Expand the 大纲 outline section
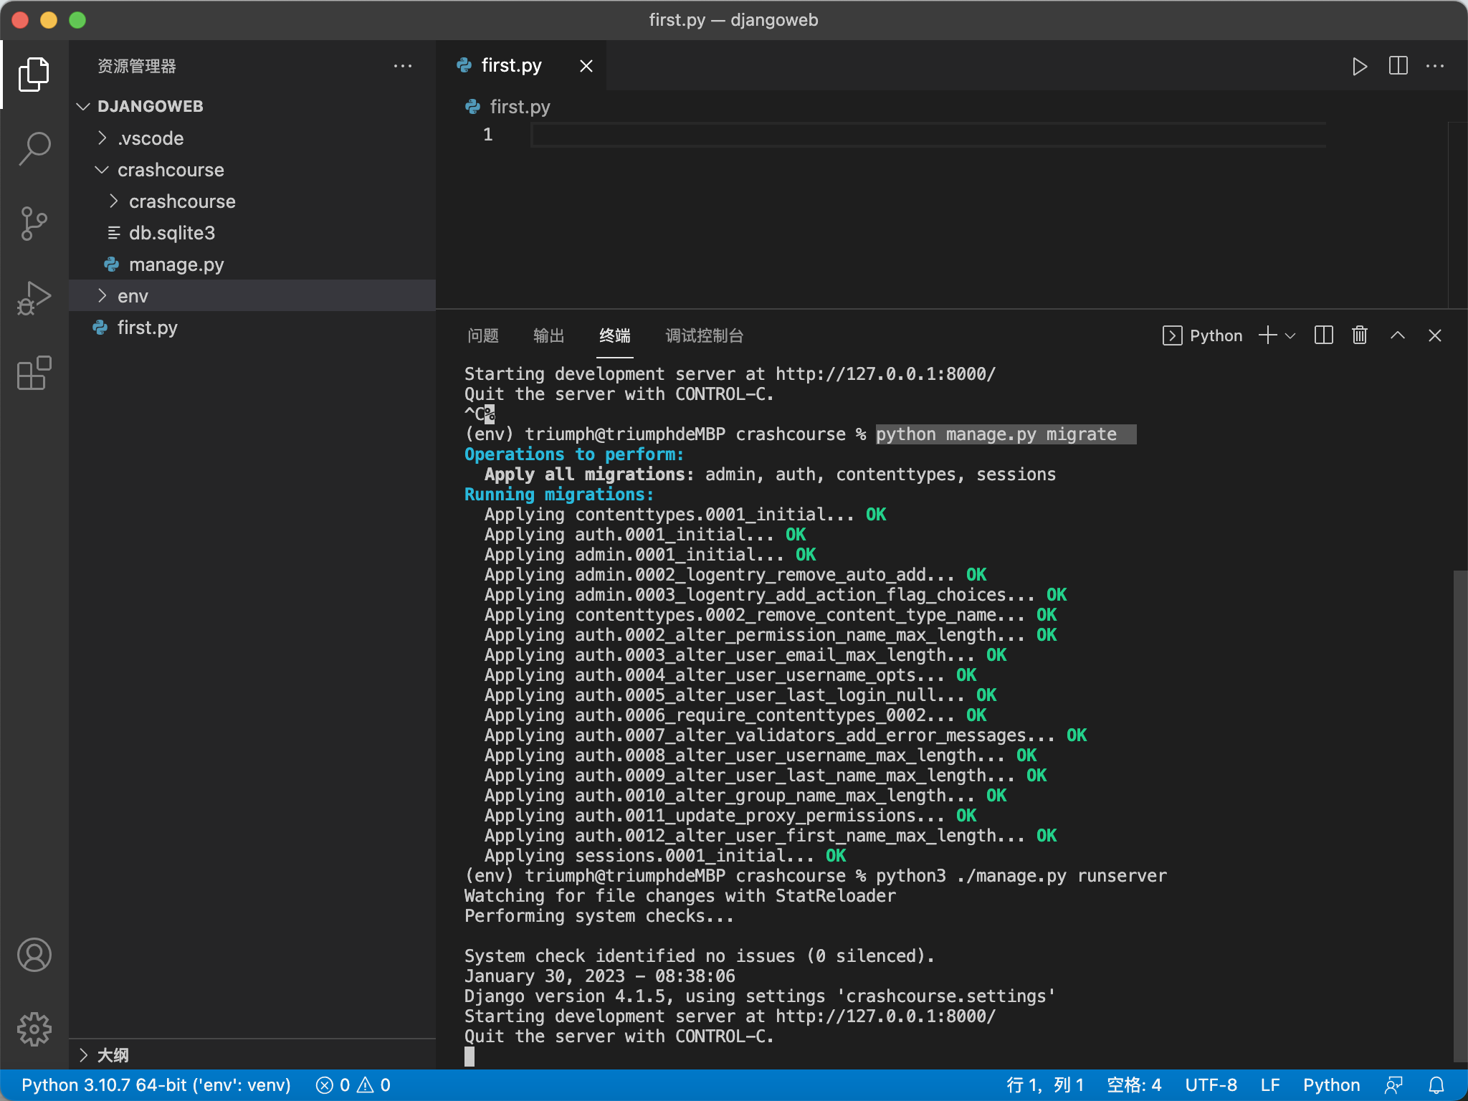 [x=252, y=1055]
